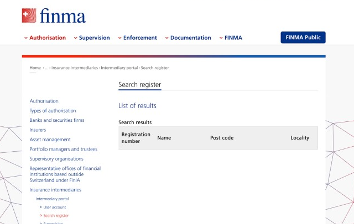Click the Locality column header
Viewport: 354px width, 224px height.
(300, 138)
